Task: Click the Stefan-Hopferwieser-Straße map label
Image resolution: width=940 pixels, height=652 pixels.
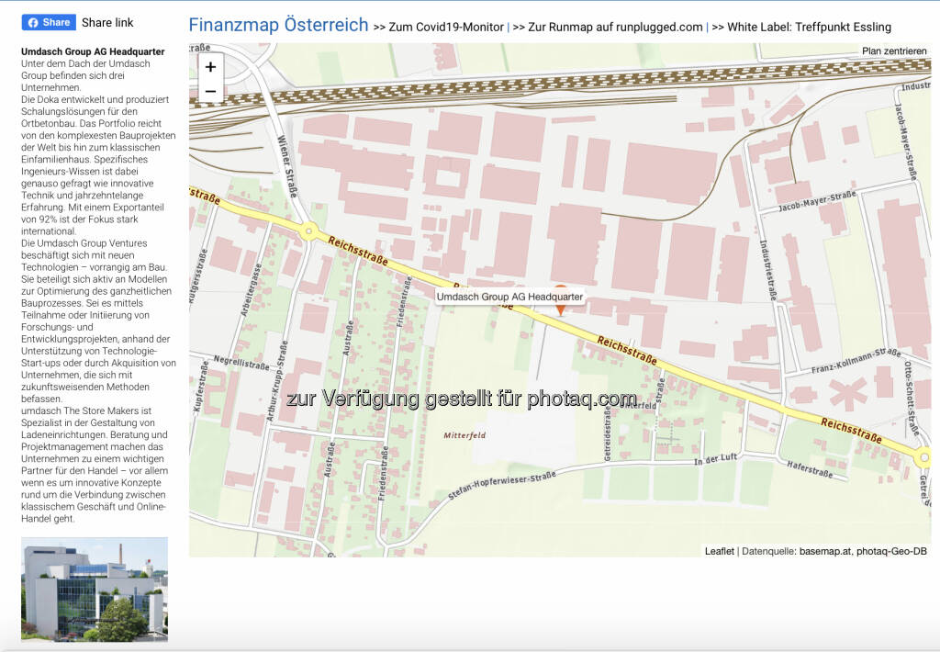Action: 502,485
